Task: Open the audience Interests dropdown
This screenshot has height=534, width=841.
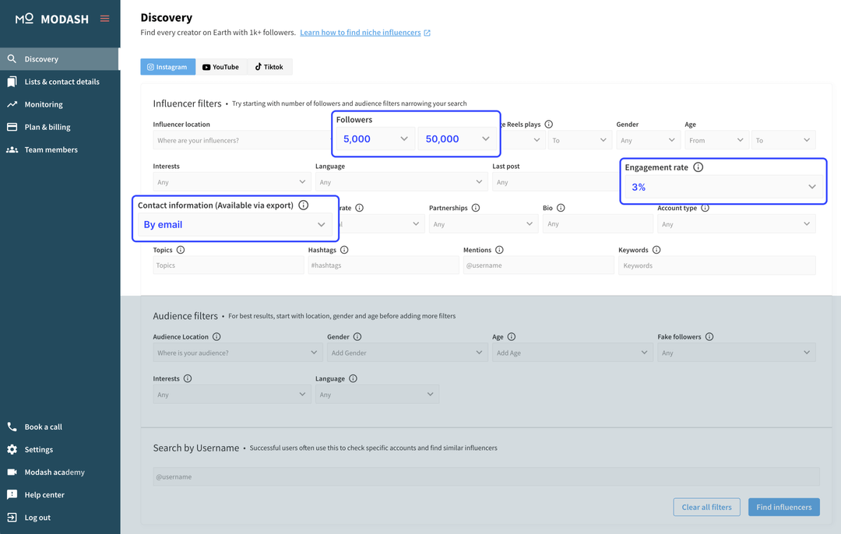Action: (232, 394)
